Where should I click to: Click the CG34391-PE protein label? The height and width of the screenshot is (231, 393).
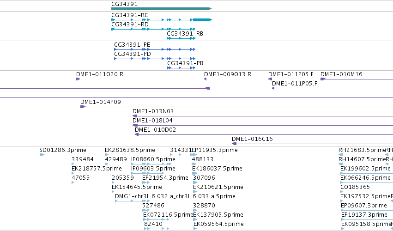(132, 45)
